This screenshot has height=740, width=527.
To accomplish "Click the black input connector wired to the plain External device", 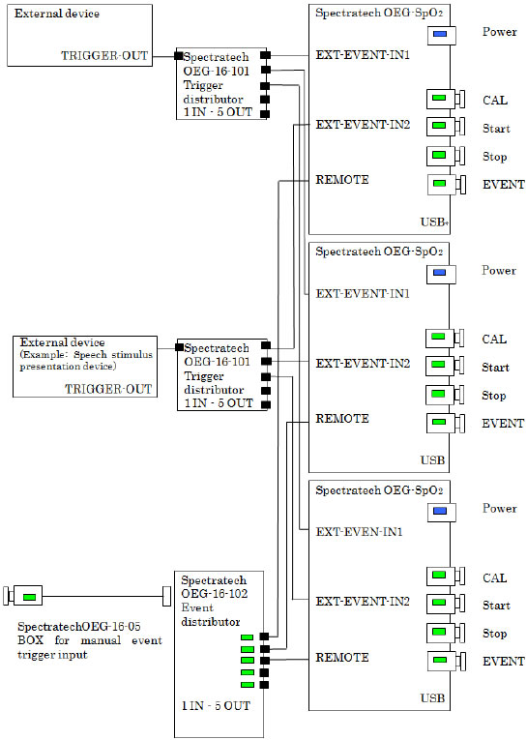I will click(178, 56).
